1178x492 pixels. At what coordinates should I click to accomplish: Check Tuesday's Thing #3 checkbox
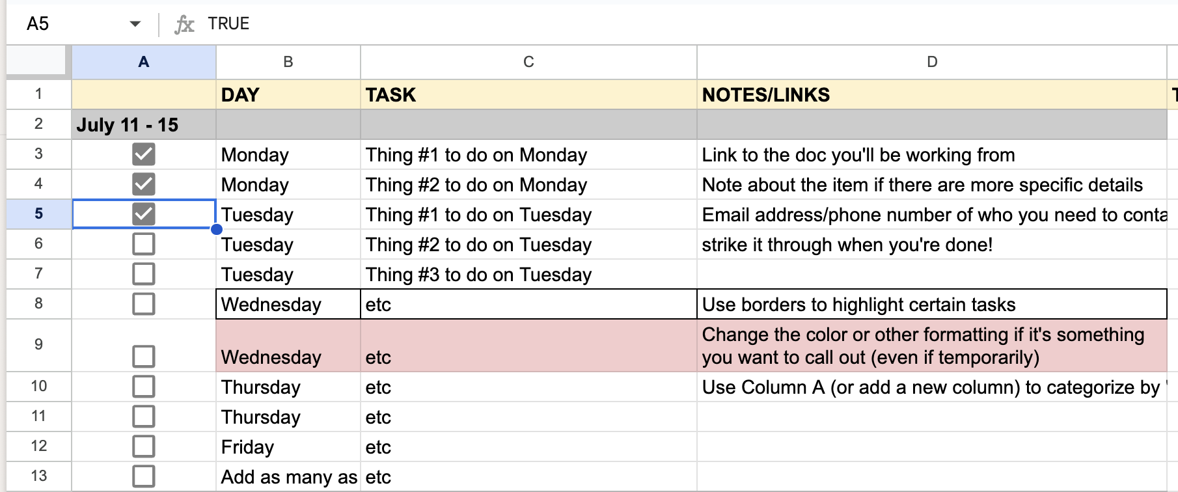[x=143, y=273]
